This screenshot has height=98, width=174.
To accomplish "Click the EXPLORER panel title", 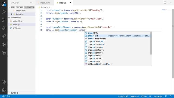I will click(15, 3).
